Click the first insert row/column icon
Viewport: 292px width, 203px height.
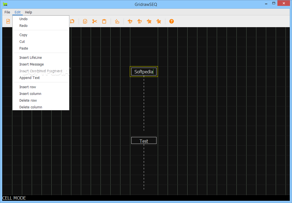click(130, 21)
